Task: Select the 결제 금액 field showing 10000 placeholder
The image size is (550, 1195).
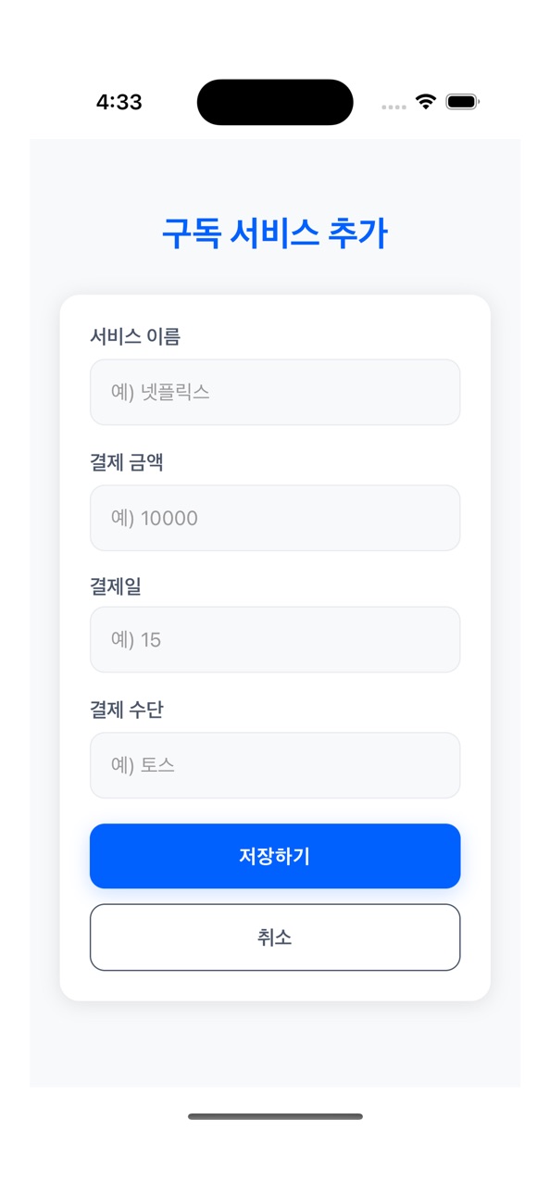Action: tap(275, 518)
